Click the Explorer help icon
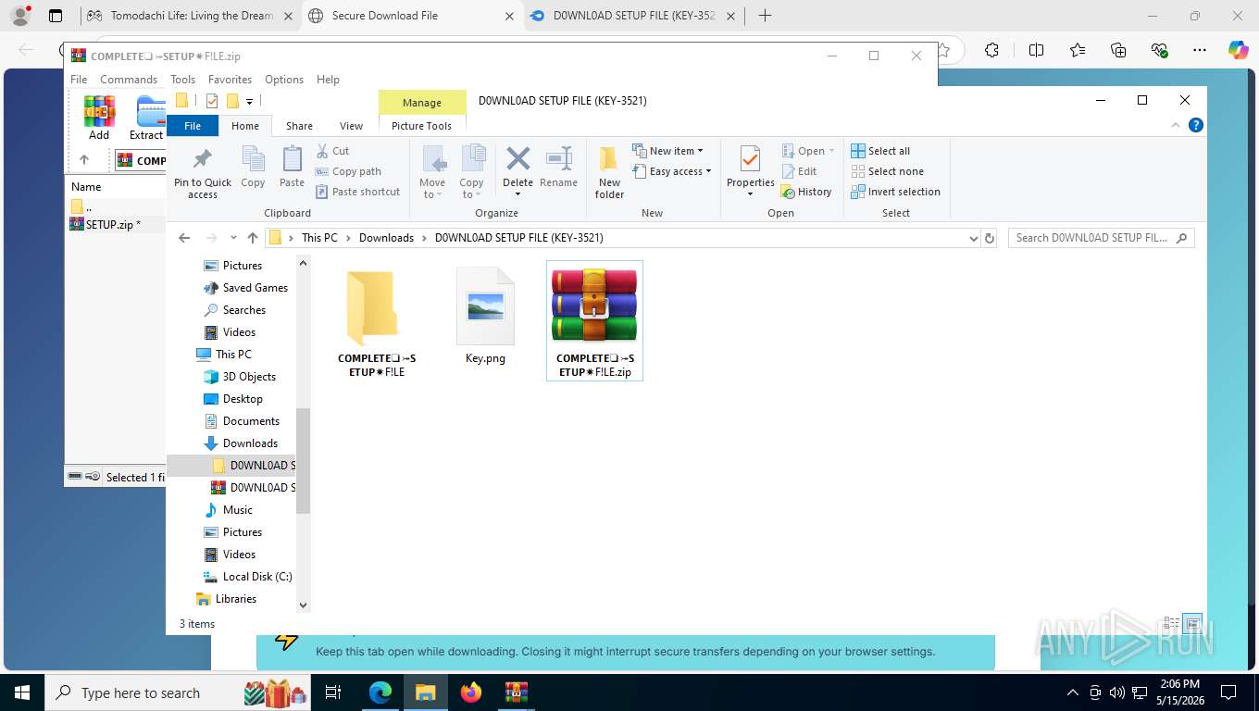Screen dimensions: 1259x711 (x=1195, y=125)
